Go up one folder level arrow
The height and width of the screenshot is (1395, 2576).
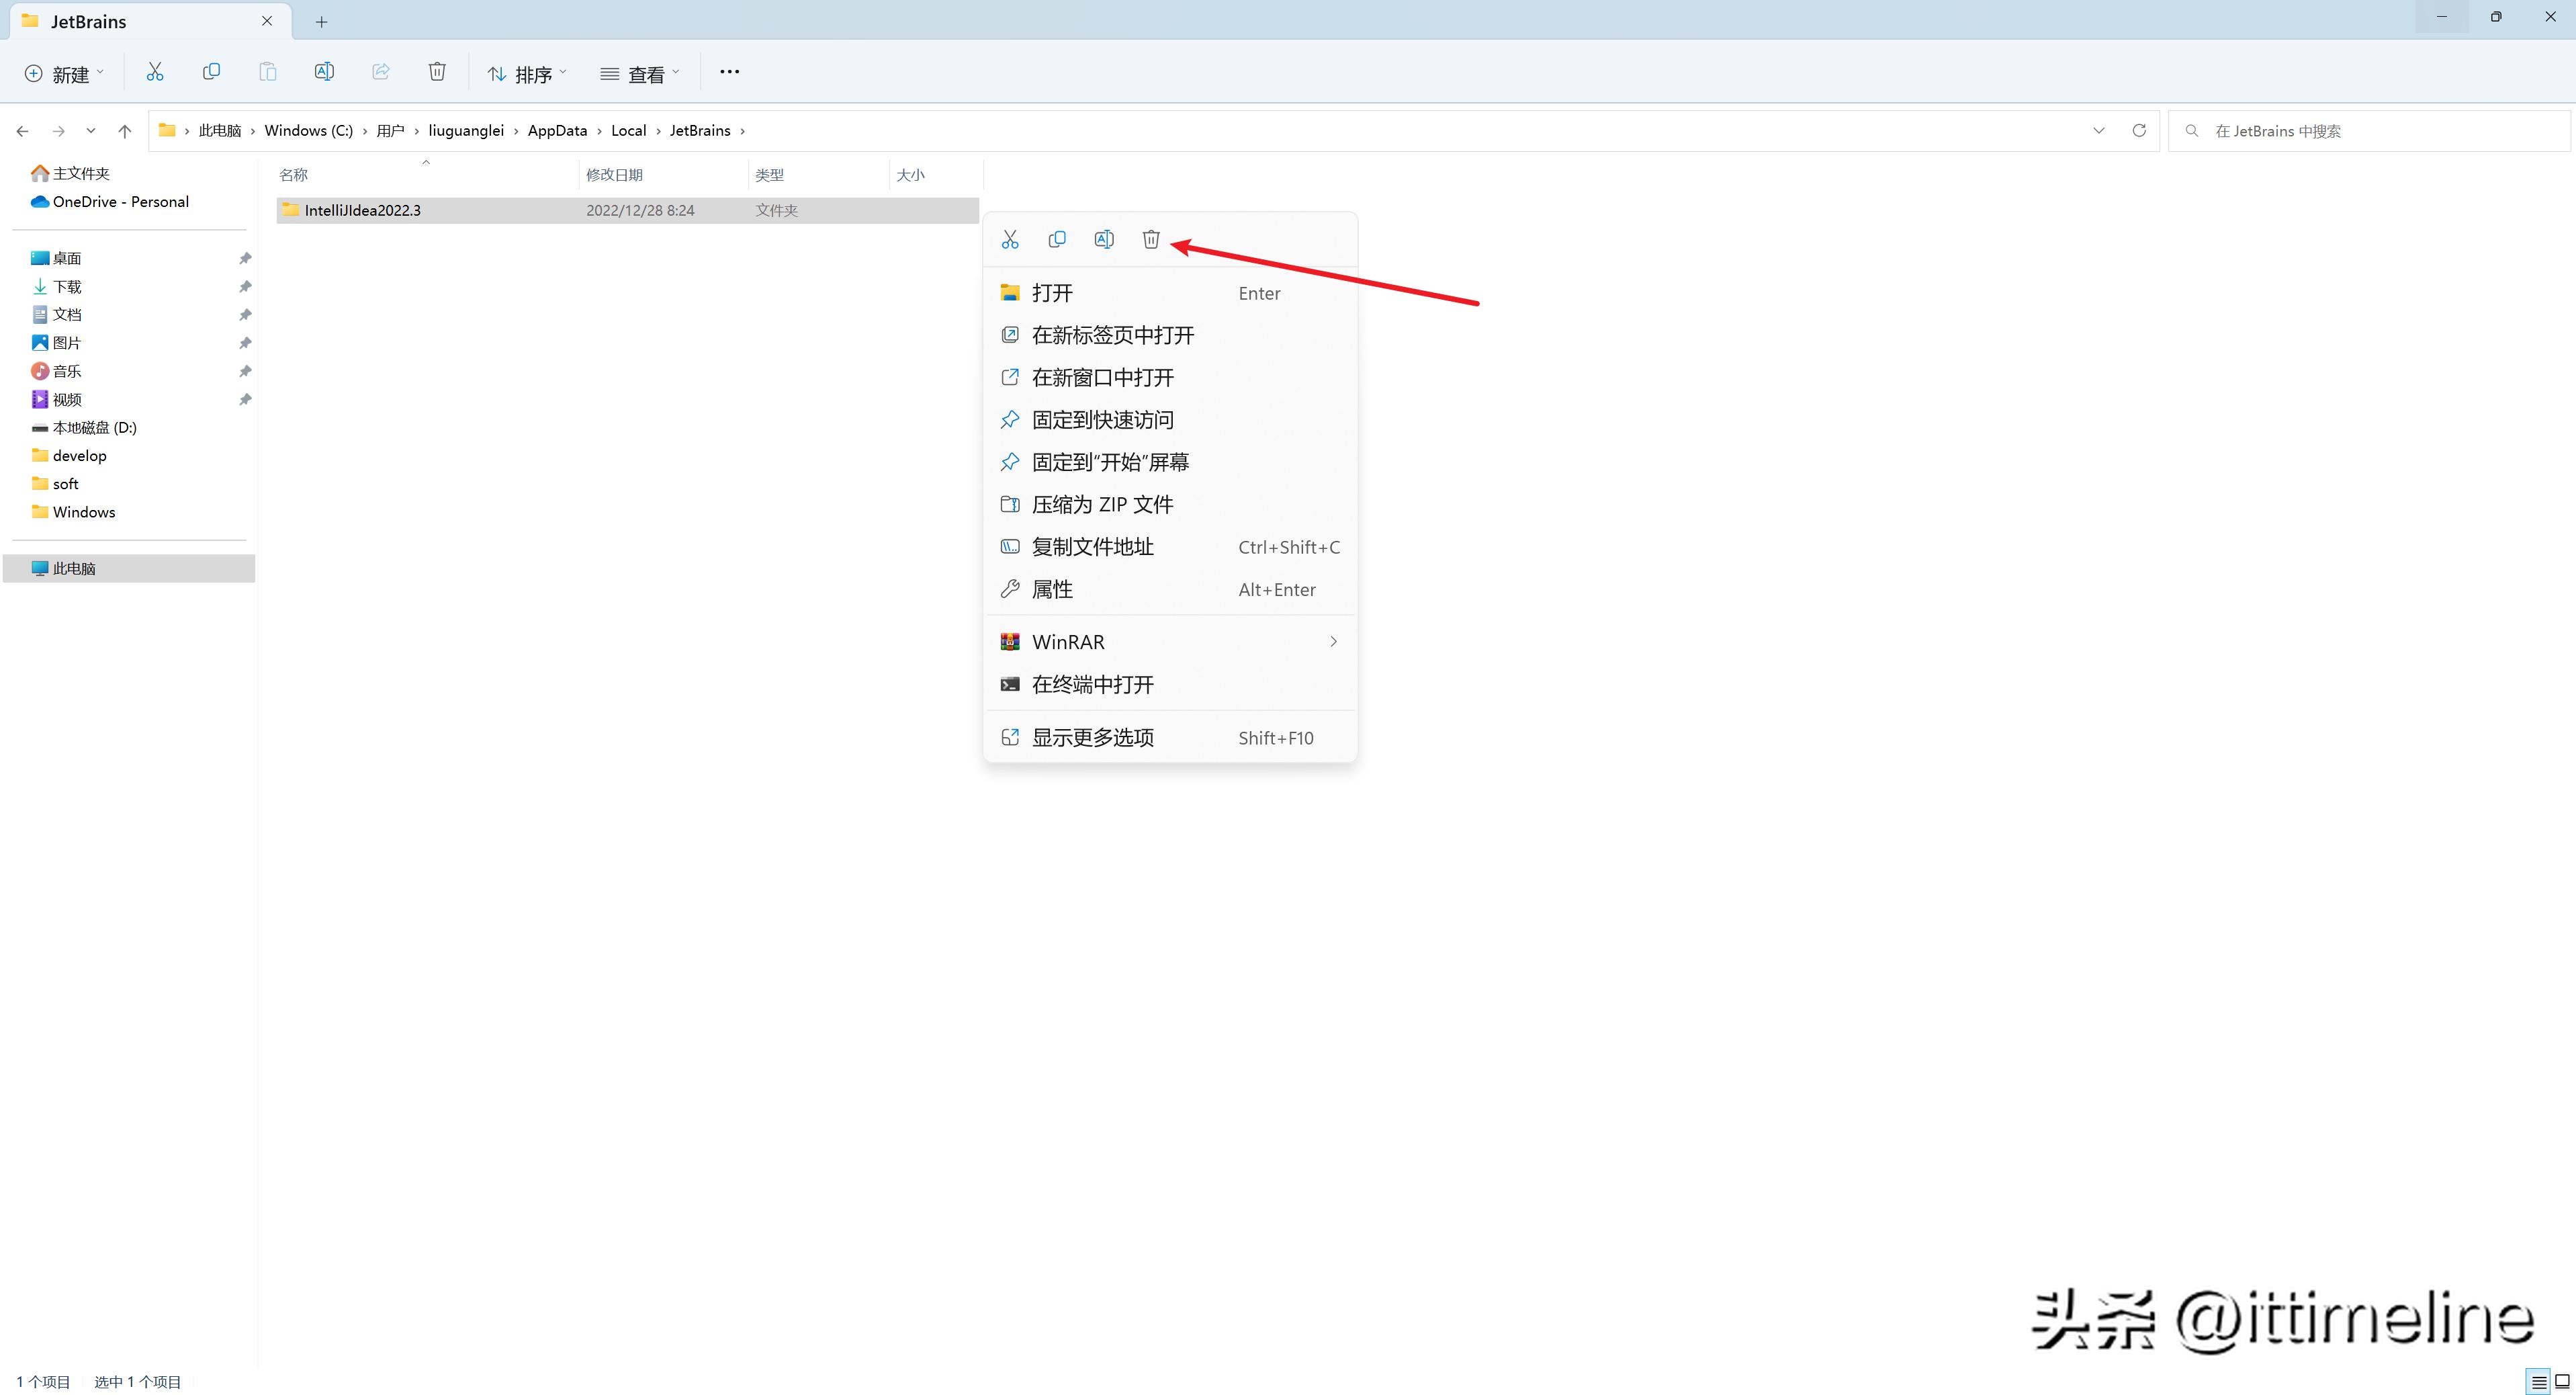coord(125,131)
